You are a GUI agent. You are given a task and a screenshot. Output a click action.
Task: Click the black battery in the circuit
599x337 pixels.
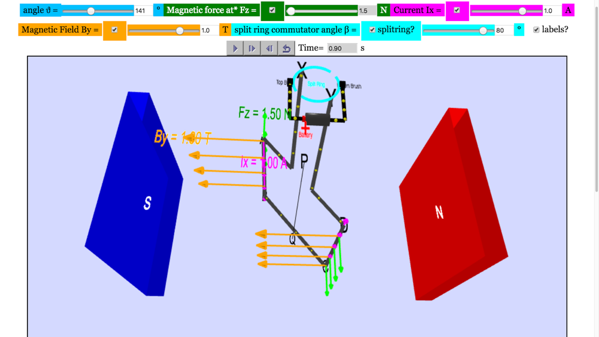coord(317,119)
